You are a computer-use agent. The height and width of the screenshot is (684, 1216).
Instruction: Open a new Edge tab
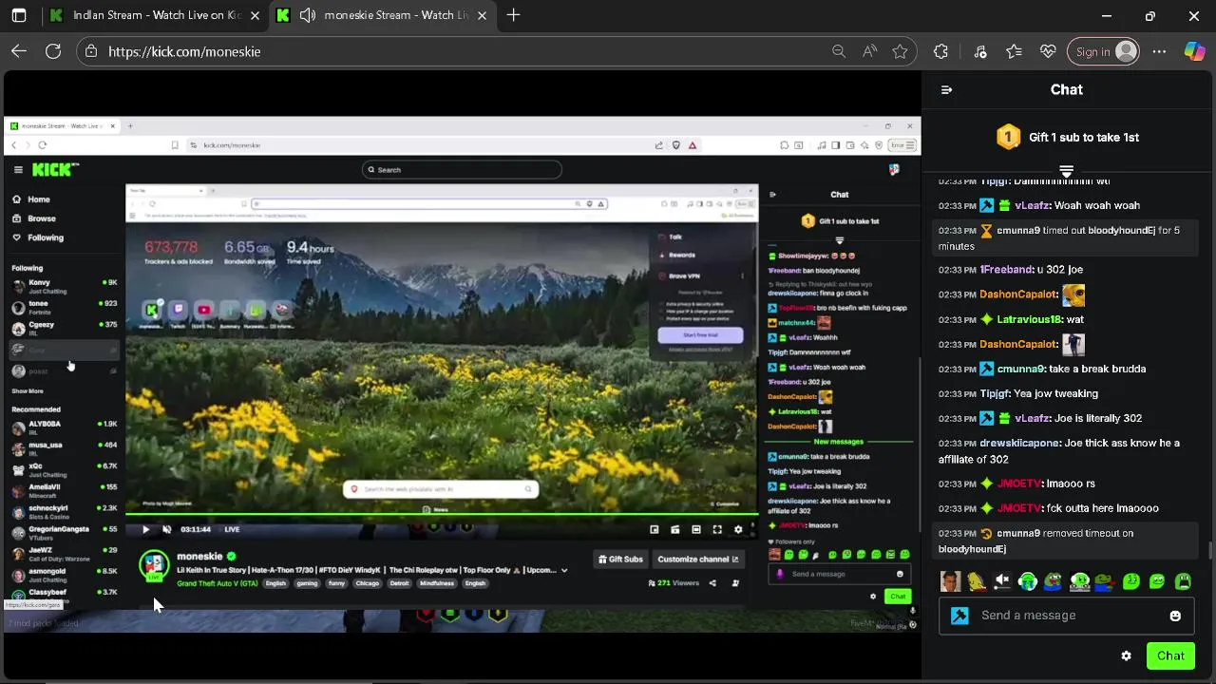[x=513, y=15]
